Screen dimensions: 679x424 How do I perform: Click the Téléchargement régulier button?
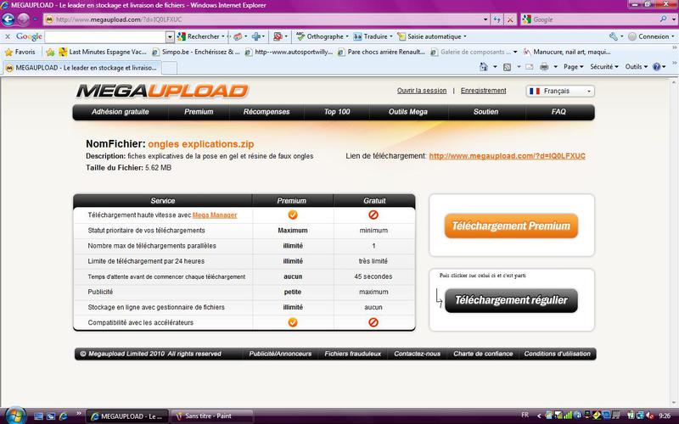pyautogui.click(x=511, y=300)
